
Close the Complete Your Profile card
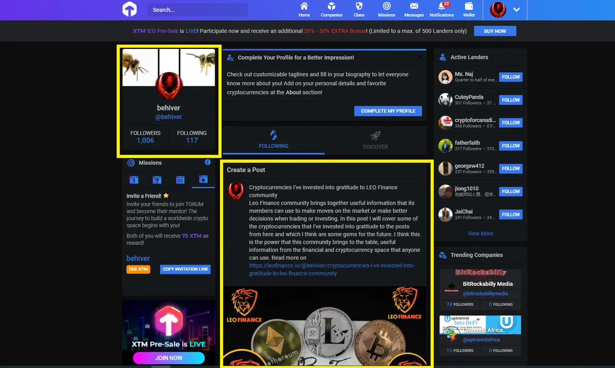(419, 57)
